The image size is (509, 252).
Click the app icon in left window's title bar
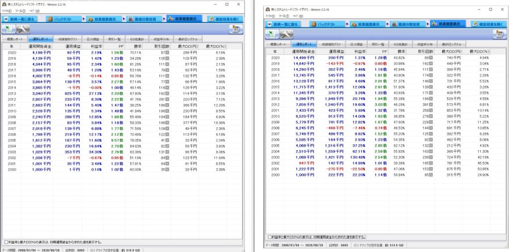[x=4, y=4]
